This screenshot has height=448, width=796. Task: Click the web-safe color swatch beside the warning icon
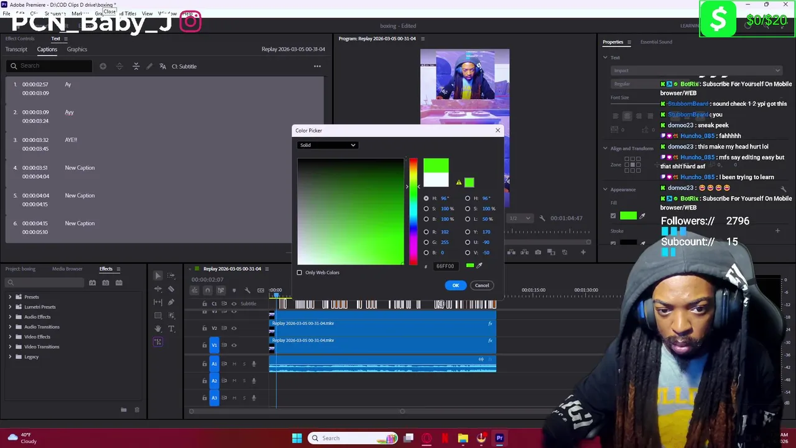point(470,182)
